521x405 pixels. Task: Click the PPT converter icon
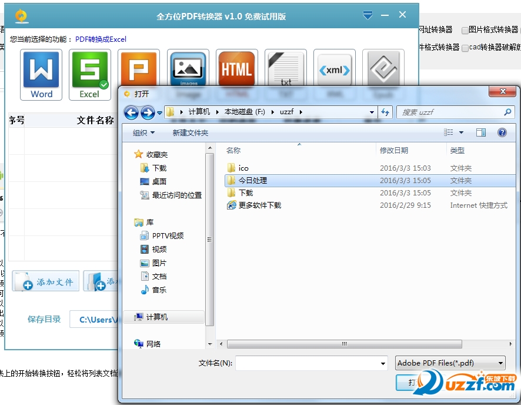pyautogui.click(x=139, y=69)
